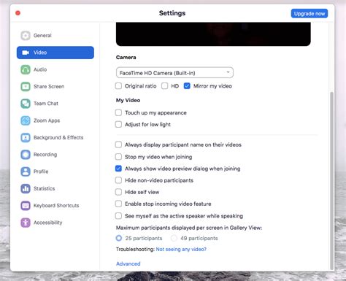Click the Keyboard Shortcuts icon
The width and height of the screenshot is (346, 281).
coord(26,206)
